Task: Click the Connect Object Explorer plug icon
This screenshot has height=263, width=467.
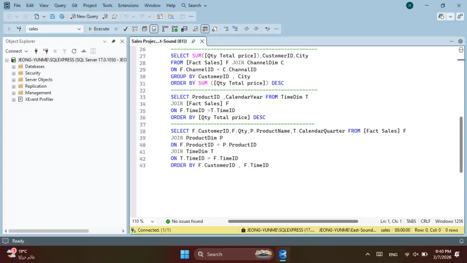Action: 36,51
